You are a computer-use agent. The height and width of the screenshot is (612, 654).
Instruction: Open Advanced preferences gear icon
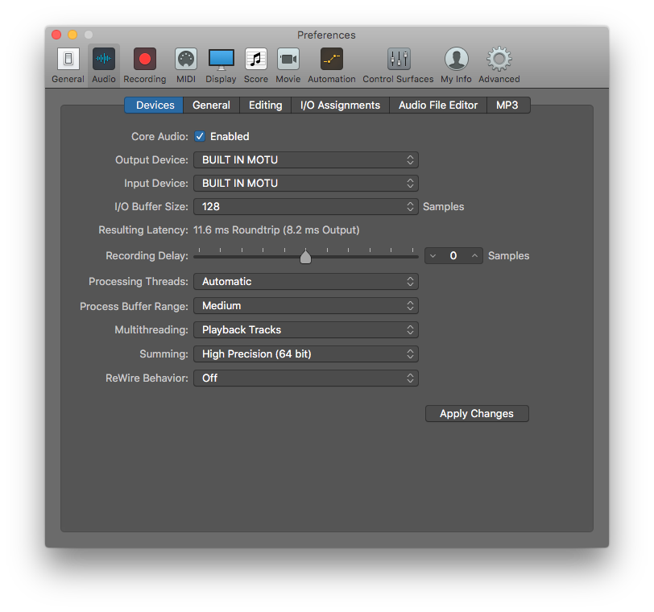pos(499,59)
